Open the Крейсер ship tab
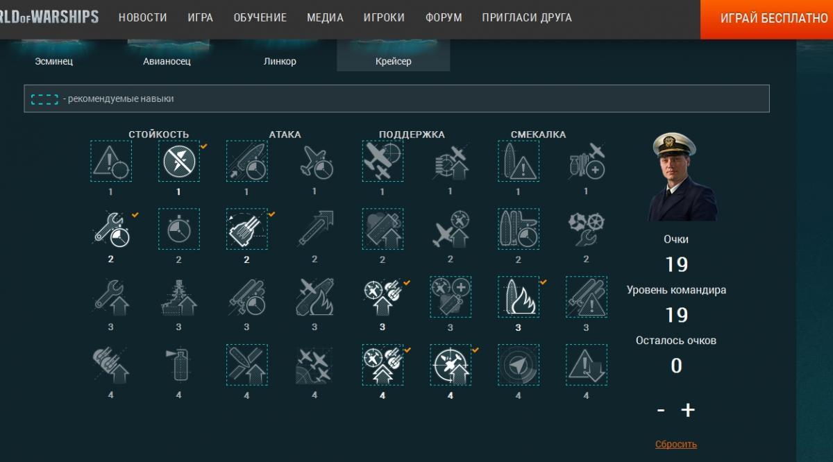 (x=394, y=55)
